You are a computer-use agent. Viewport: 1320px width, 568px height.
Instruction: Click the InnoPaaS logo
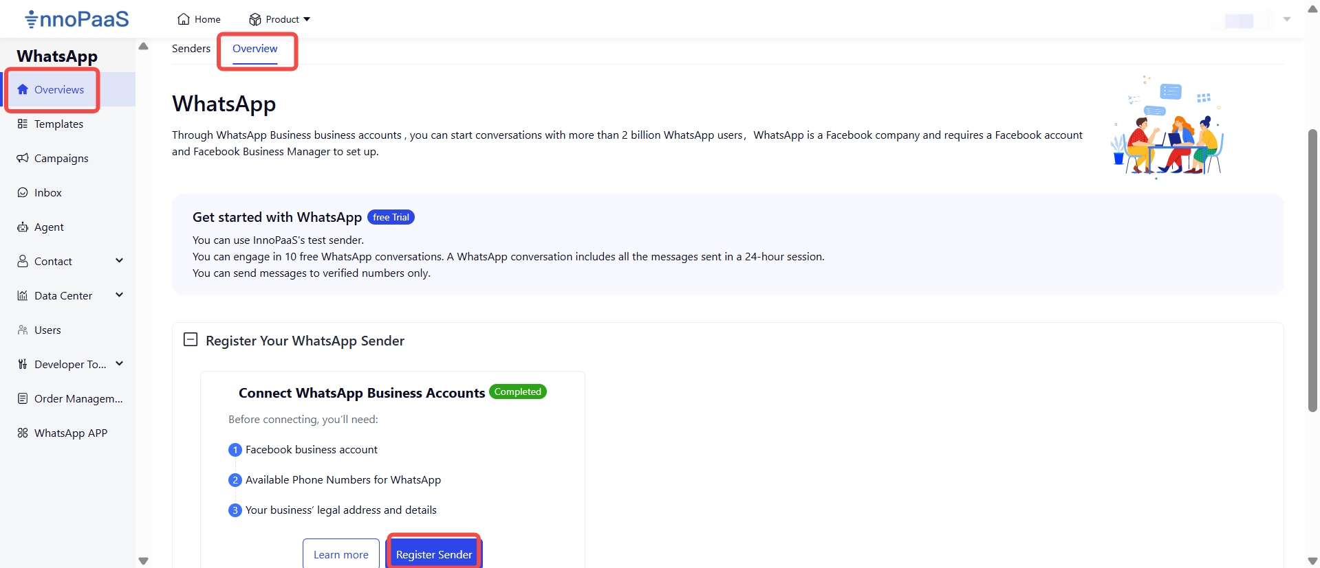[76, 19]
